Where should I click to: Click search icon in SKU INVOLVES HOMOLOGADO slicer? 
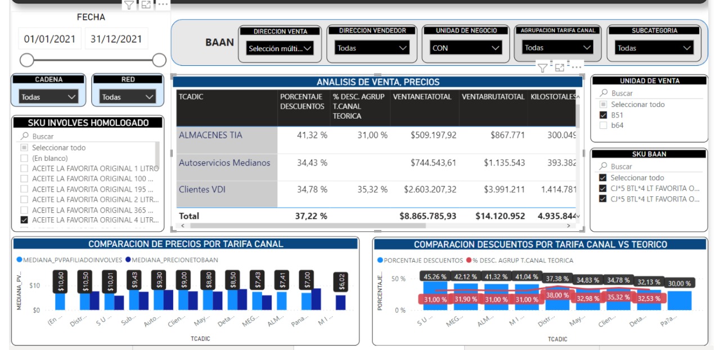(25, 136)
